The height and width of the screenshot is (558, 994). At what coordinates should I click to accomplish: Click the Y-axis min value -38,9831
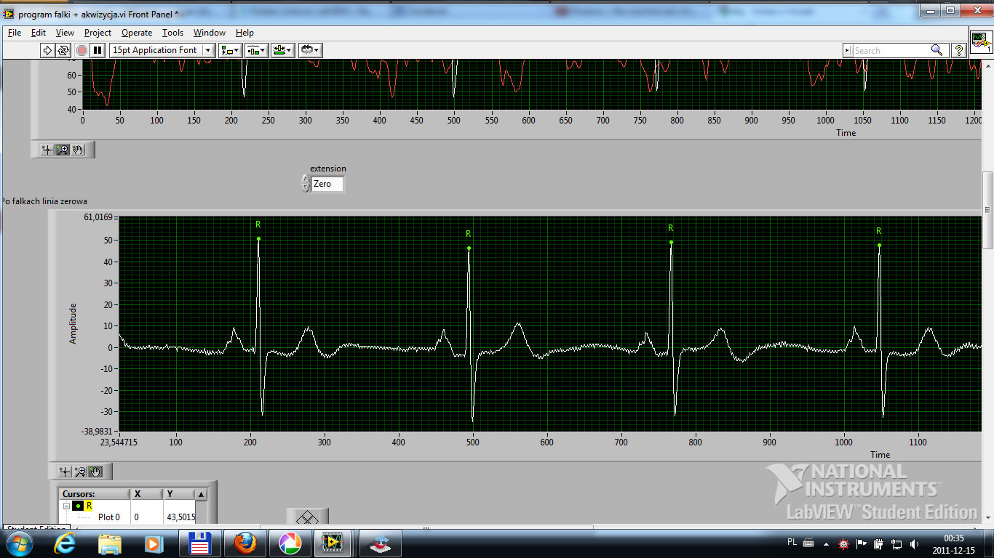click(x=97, y=431)
